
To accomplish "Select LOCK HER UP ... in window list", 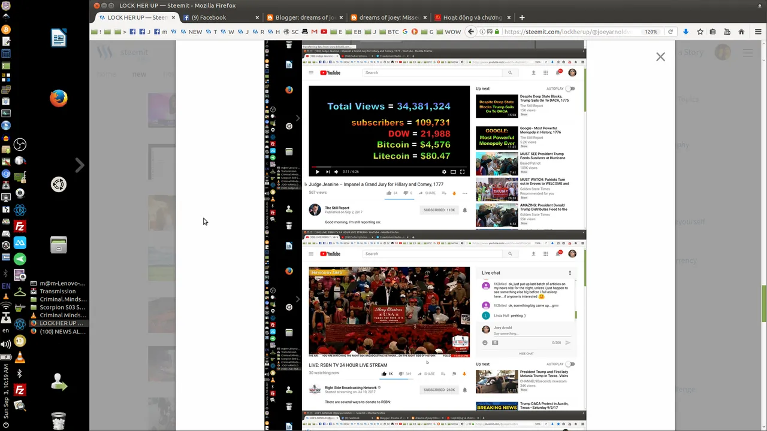I will click(x=58, y=323).
